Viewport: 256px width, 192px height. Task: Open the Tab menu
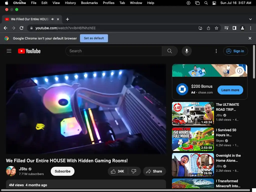point(122,3)
